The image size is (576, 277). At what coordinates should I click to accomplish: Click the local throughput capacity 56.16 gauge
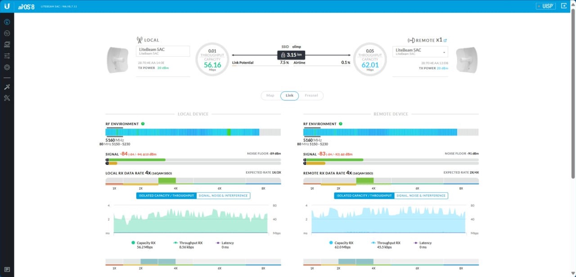click(x=212, y=60)
